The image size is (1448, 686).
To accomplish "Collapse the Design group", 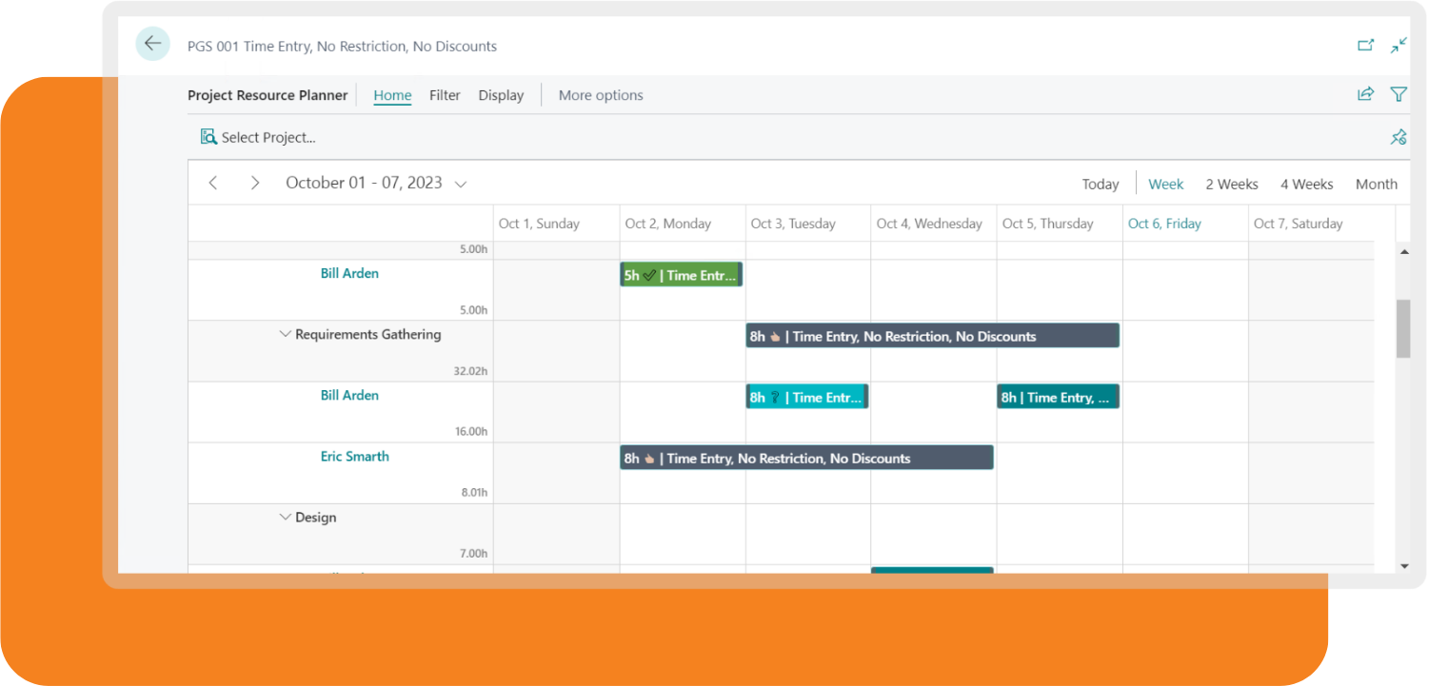I will [286, 517].
